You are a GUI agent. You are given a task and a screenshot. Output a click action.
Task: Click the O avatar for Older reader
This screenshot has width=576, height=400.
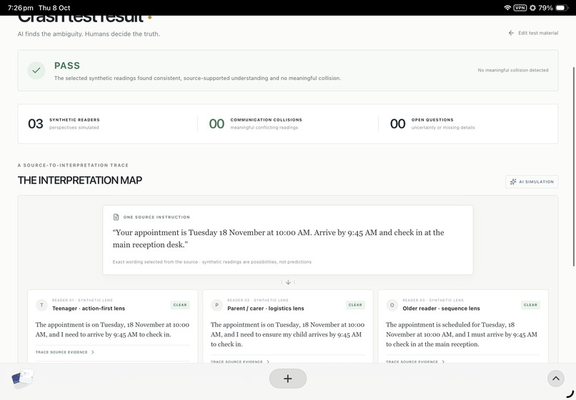(x=392, y=305)
